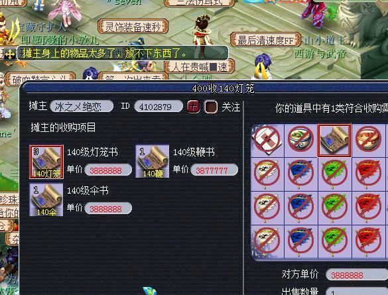The width and height of the screenshot is (388, 295).
Task: Click the move-arrows icon on message bar
Action: (9, 54)
